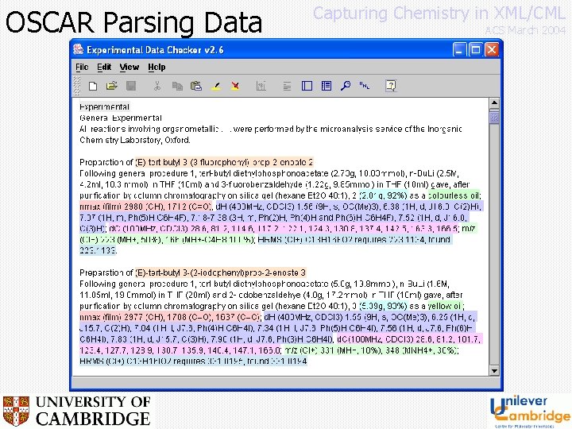Toggle the side panel layout icon

(307, 86)
